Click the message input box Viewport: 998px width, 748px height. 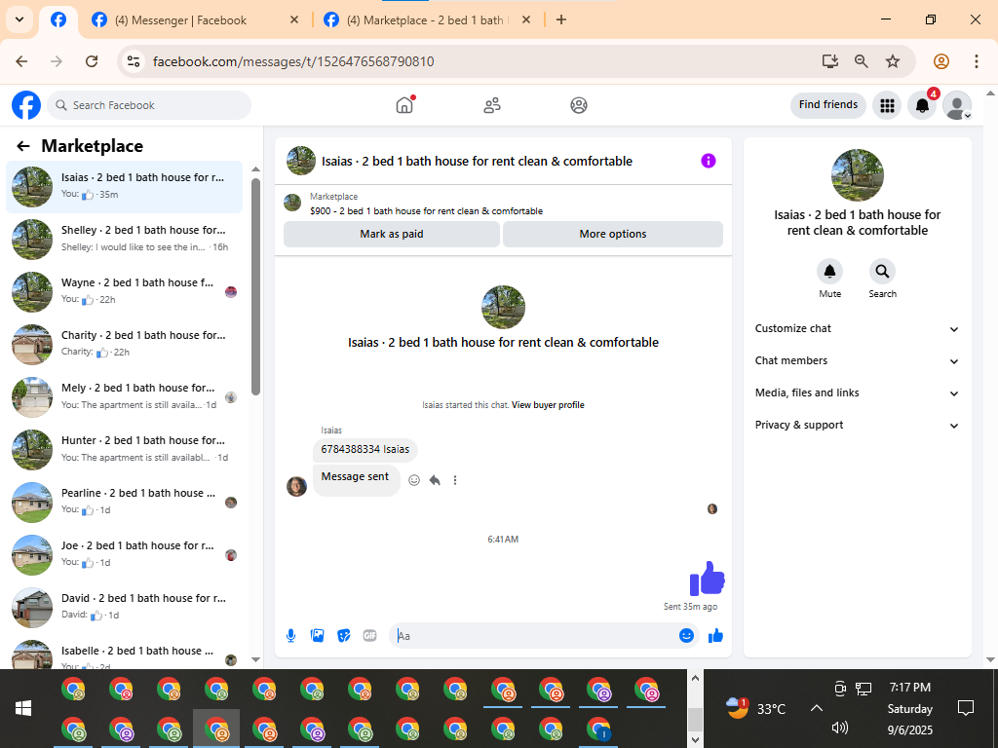535,635
